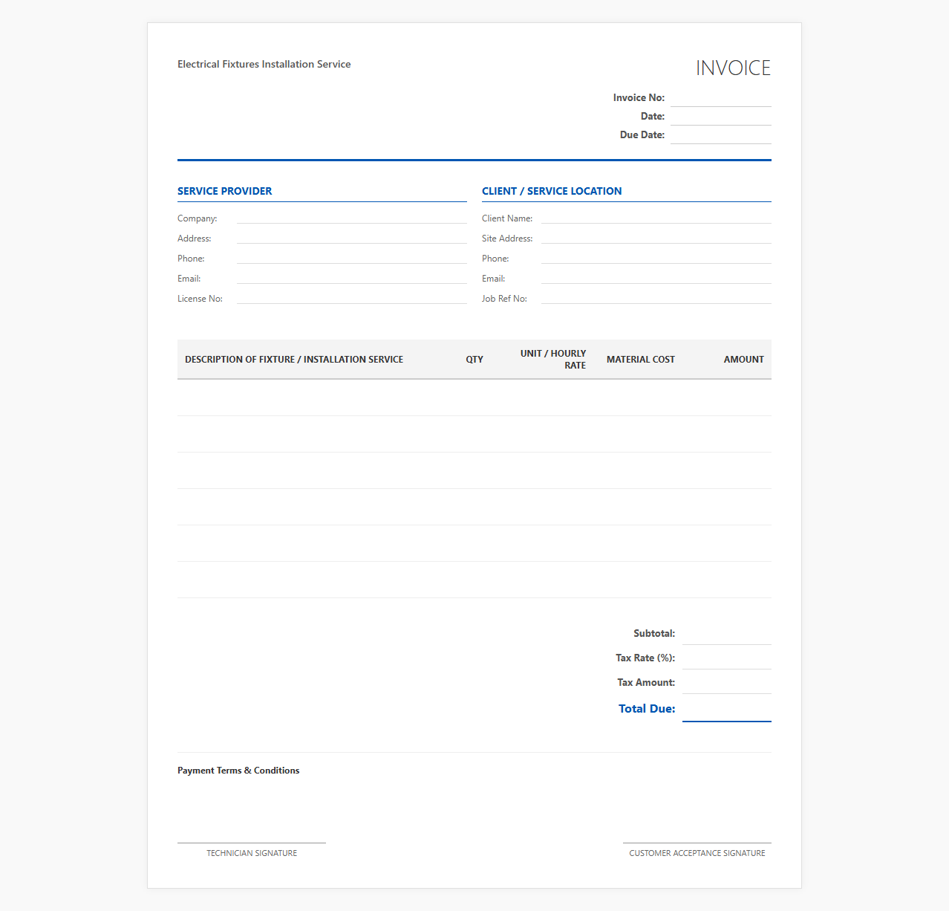Click the DESCRIPTION OF FIXTURE column header
The width and height of the screenshot is (949, 911).
(294, 360)
